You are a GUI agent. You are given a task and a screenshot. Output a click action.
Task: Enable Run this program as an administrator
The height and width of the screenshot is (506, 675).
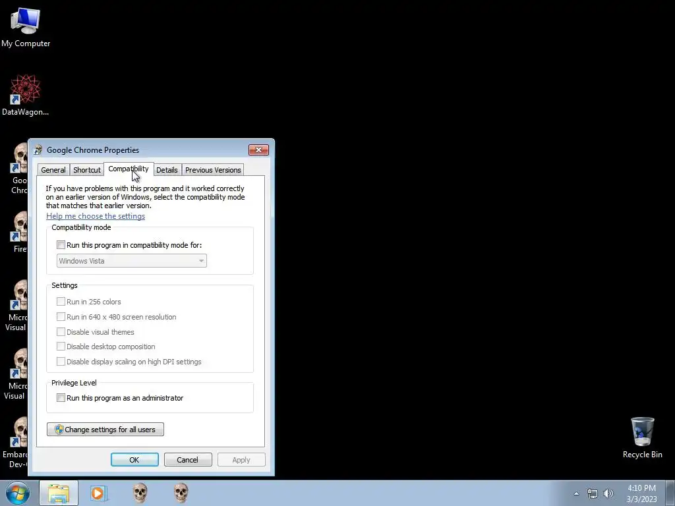point(61,397)
